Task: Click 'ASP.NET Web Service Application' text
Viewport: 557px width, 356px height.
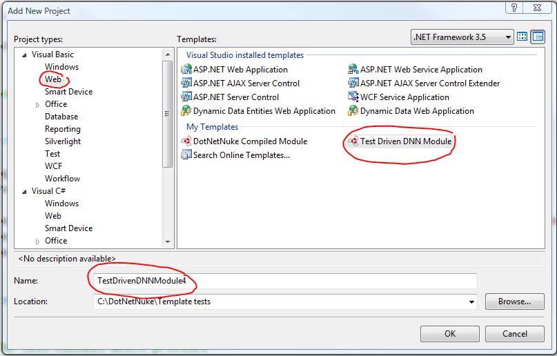Action: coord(421,70)
